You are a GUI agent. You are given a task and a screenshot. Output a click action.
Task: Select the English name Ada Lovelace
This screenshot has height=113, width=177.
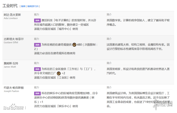(x=11, y=18)
